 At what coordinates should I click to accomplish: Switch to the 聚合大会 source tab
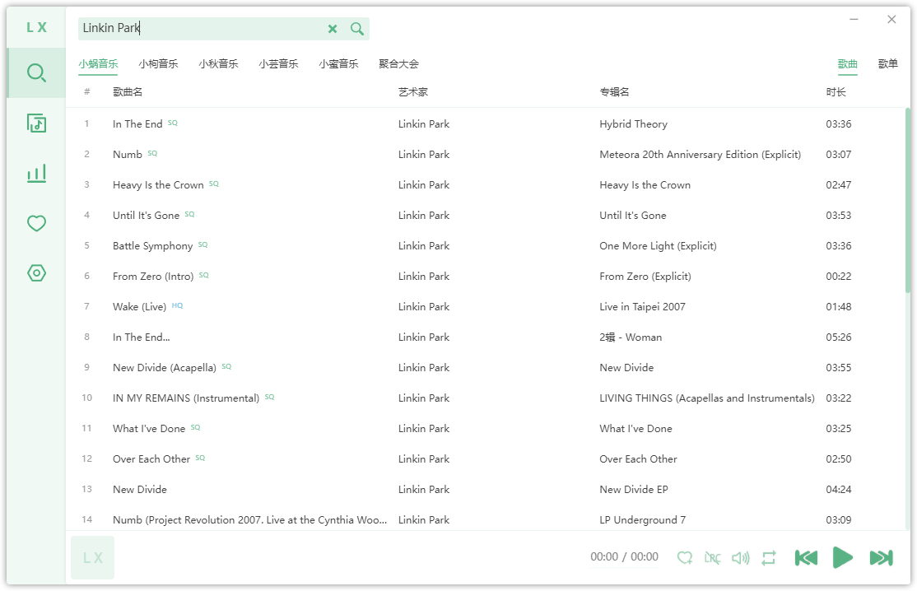pyautogui.click(x=398, y=64)
